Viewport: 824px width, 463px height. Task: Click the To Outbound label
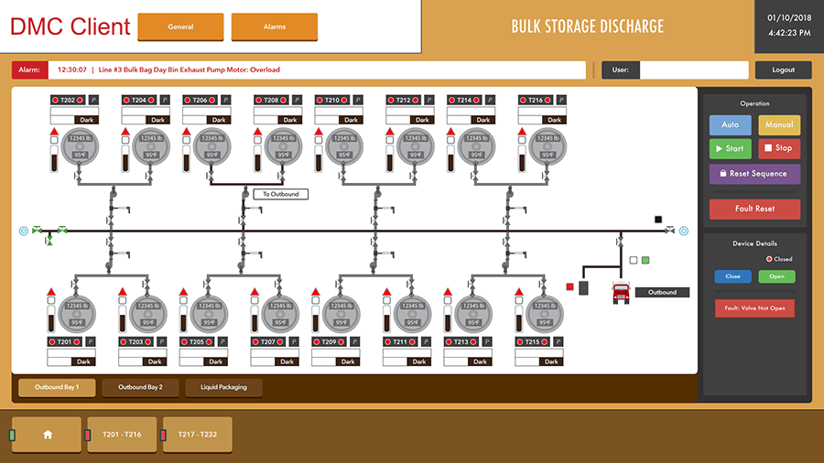(x=281, y=194)
